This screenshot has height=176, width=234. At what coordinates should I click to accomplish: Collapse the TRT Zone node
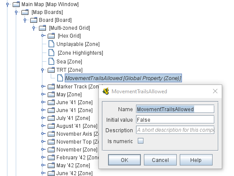pos(43,70)
